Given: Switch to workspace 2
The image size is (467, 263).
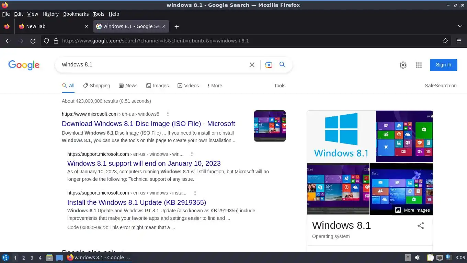Looking at the screenshot, I should coord(23,258).
